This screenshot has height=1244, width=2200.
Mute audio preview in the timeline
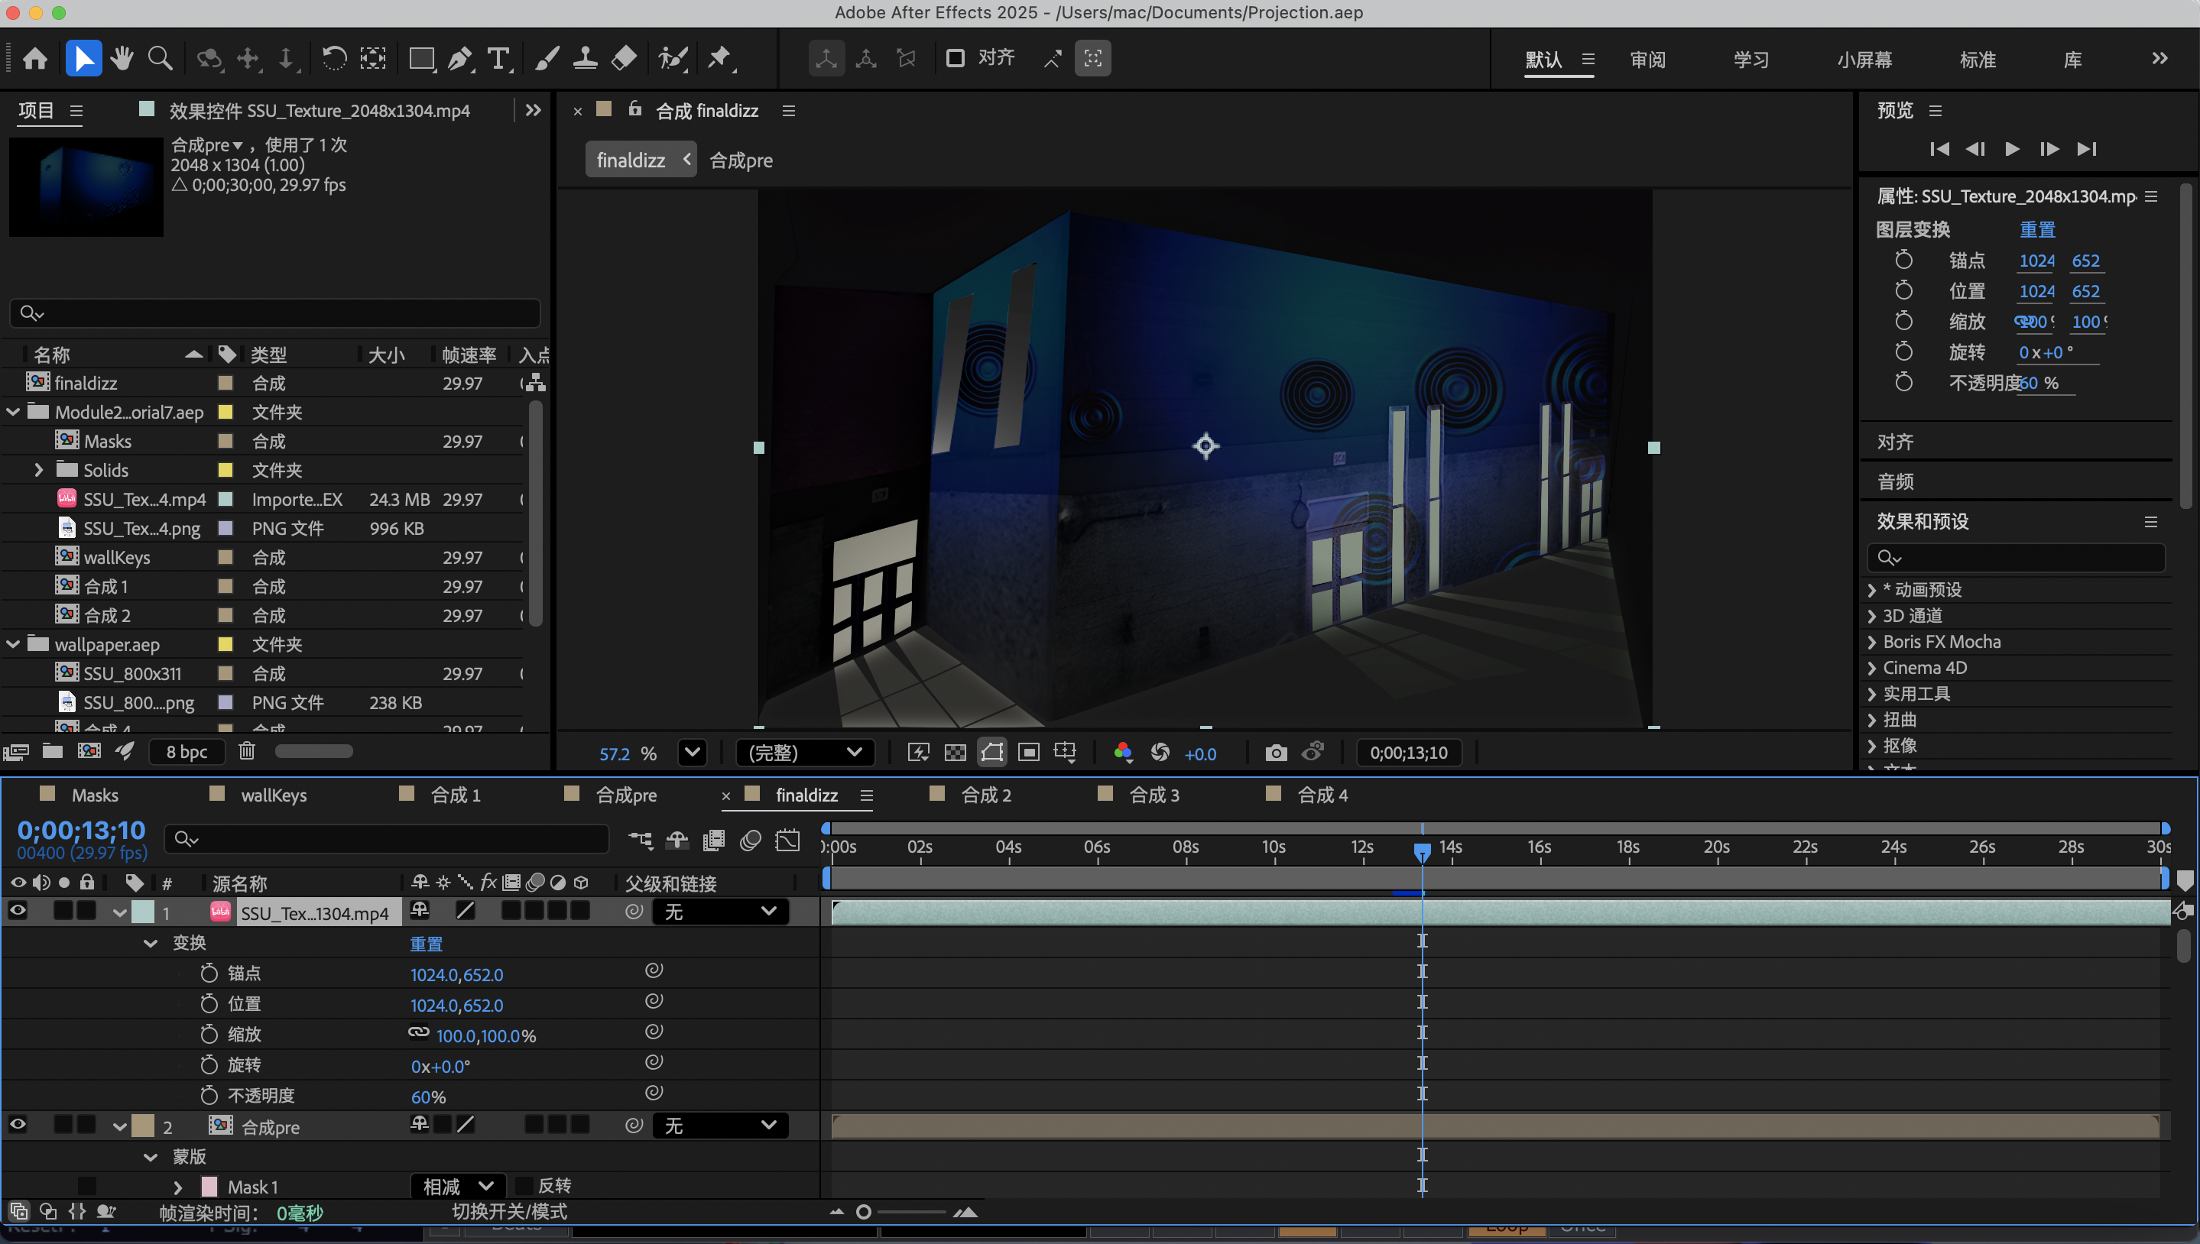(41, 882)
